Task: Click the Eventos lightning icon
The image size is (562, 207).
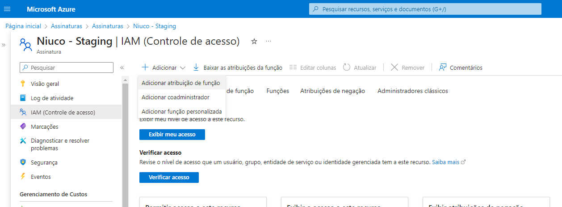Action: pyautogui.click(x=23, y=177)
